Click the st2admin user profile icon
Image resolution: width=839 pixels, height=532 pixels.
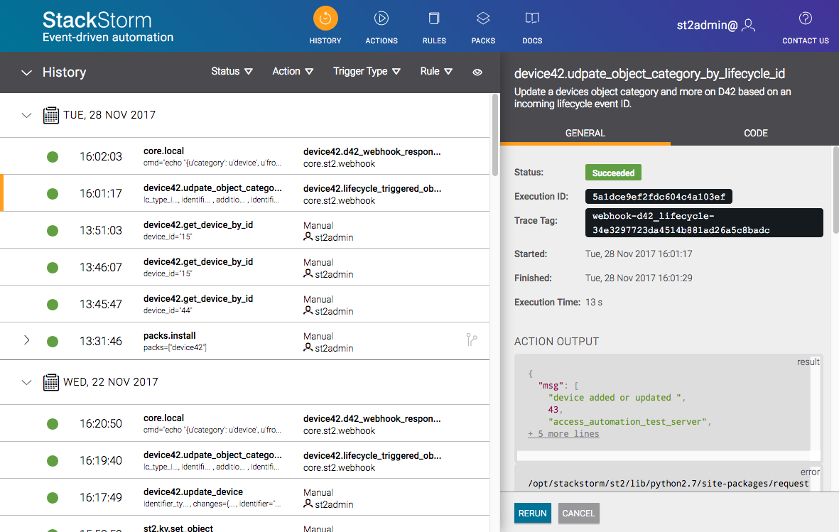point(749,25)
